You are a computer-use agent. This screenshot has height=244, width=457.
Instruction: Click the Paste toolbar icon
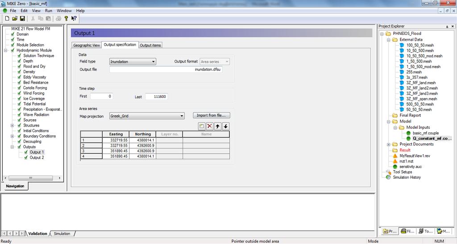48,18
